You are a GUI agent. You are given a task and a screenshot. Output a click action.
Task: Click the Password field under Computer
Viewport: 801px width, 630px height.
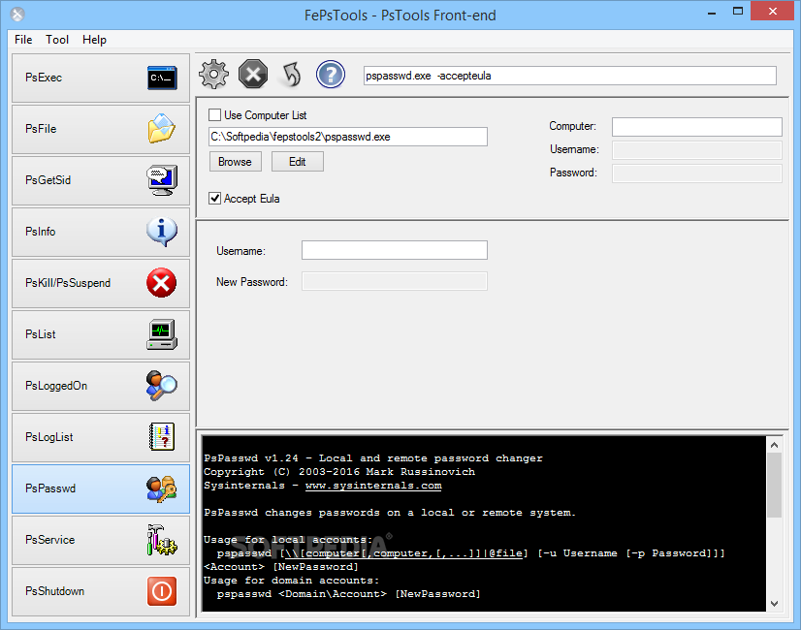[697, 173]
